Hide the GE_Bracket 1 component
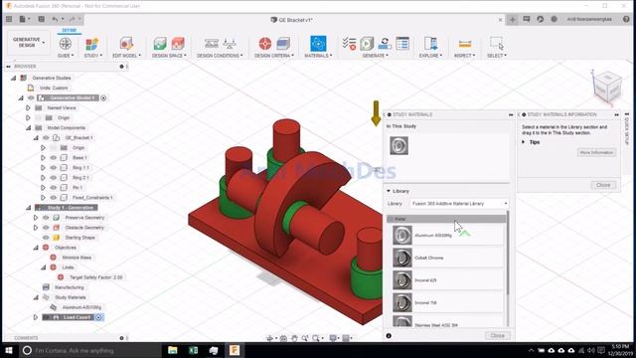The width and height of the screenshot is (636, 358). [46, 137]
